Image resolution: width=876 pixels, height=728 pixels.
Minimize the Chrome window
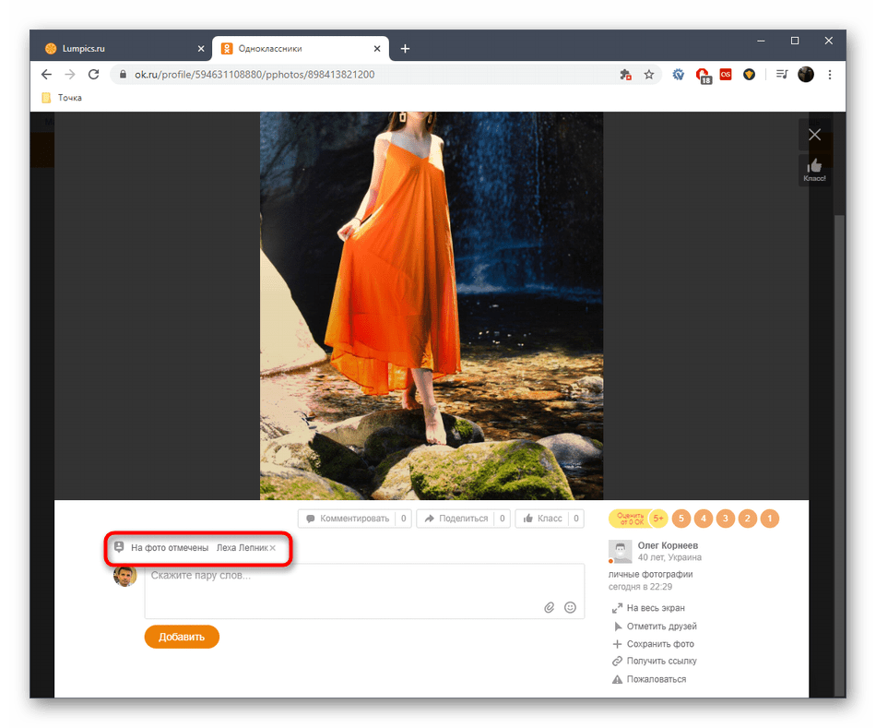(761, 41)
